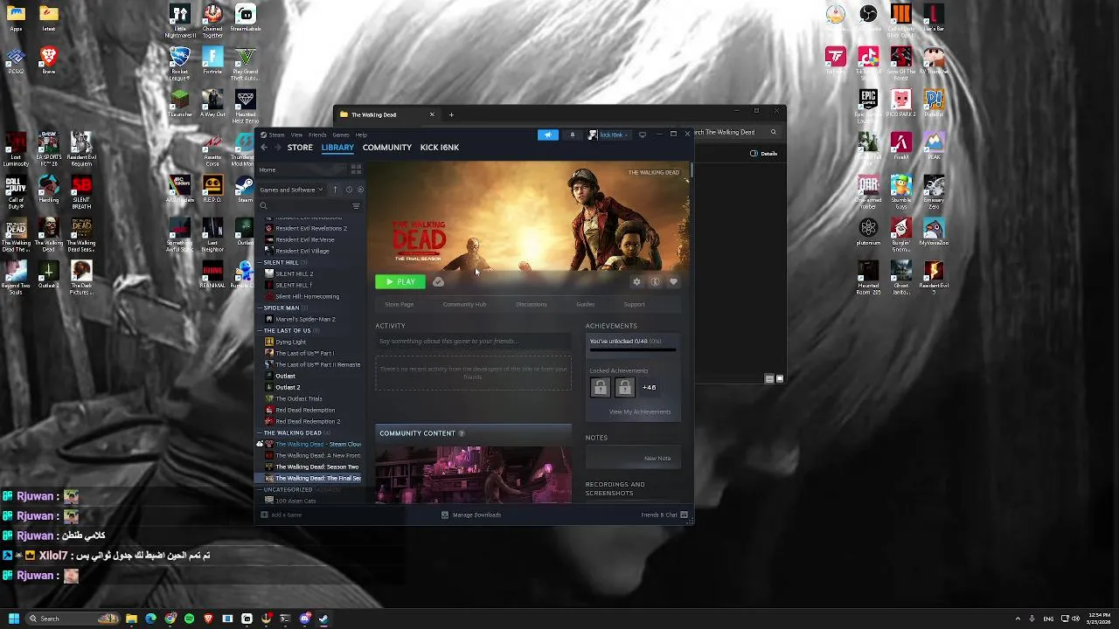
Task: Click the Community Content help question mark
Action: [x=462, y=433]
